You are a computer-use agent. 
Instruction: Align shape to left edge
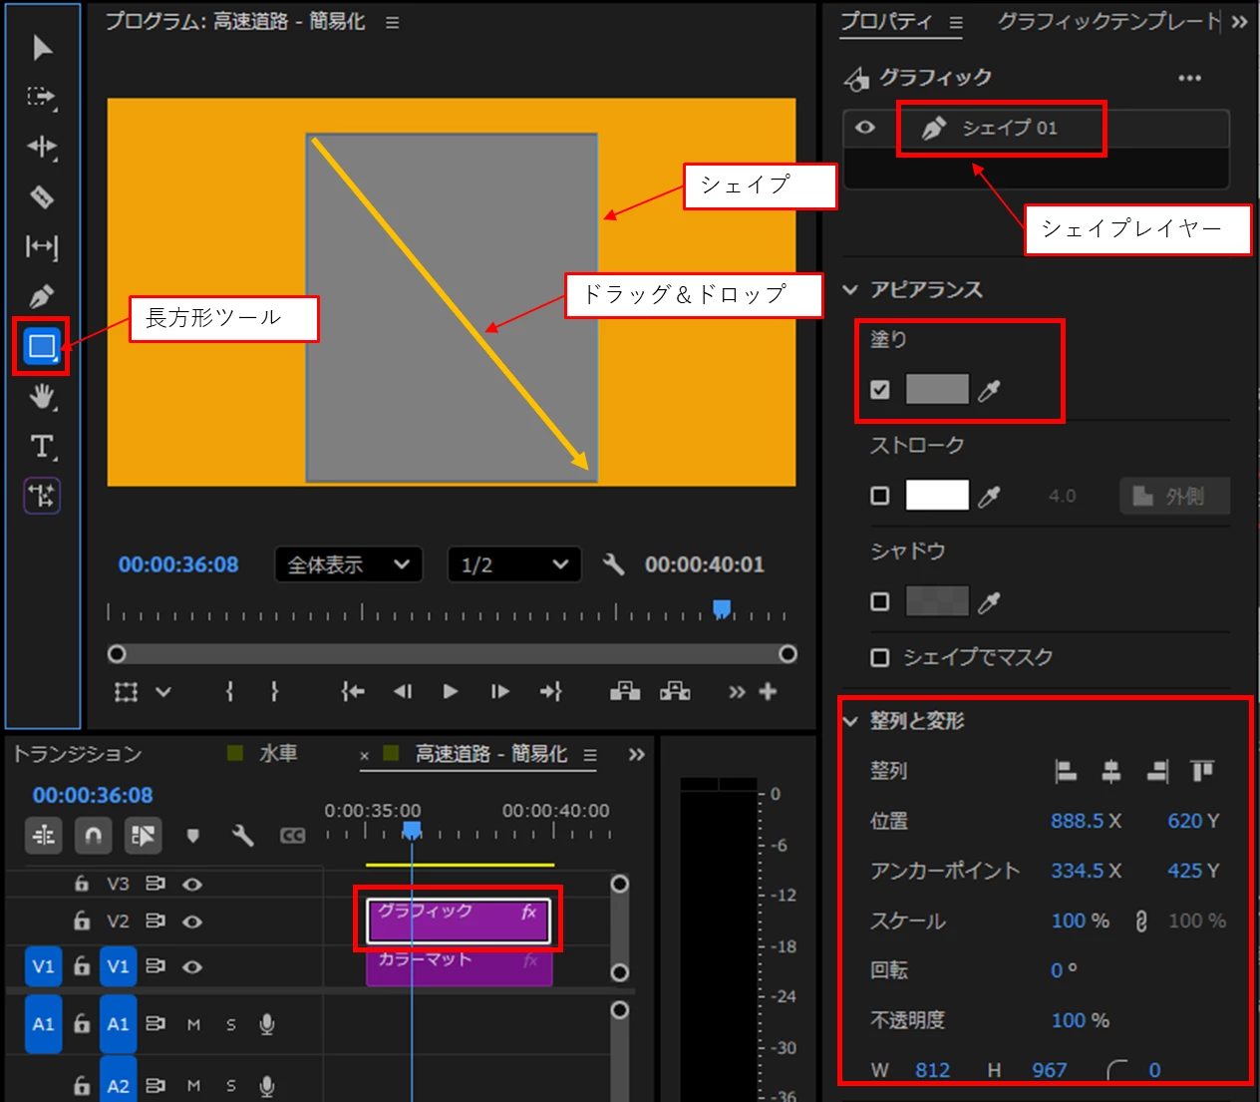1066,771
